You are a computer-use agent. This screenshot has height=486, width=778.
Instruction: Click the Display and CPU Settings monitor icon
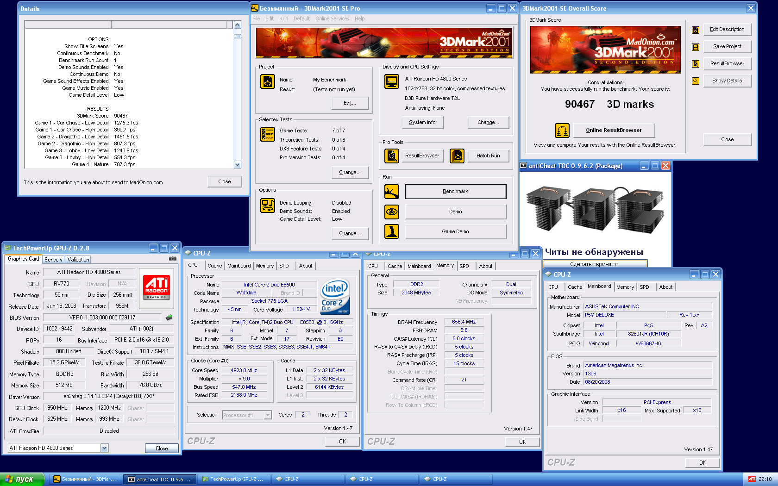[x=392, y=81]
